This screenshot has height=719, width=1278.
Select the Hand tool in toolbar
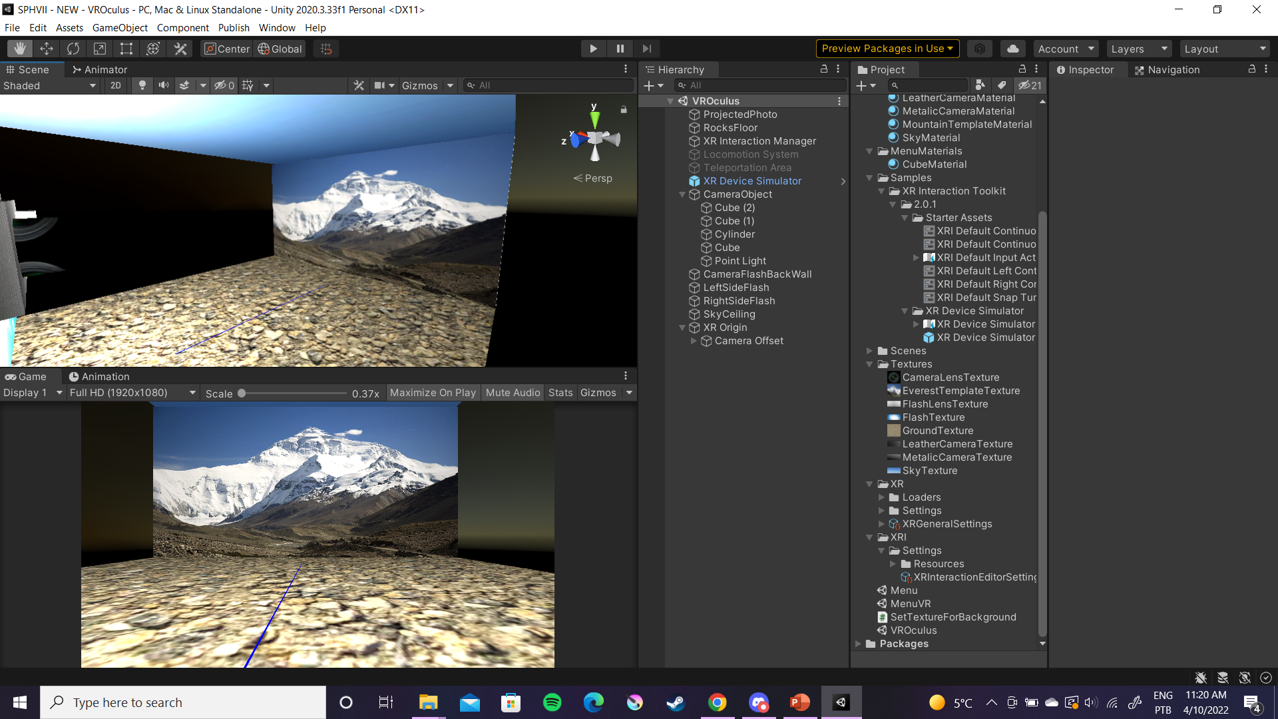point(20,49)
